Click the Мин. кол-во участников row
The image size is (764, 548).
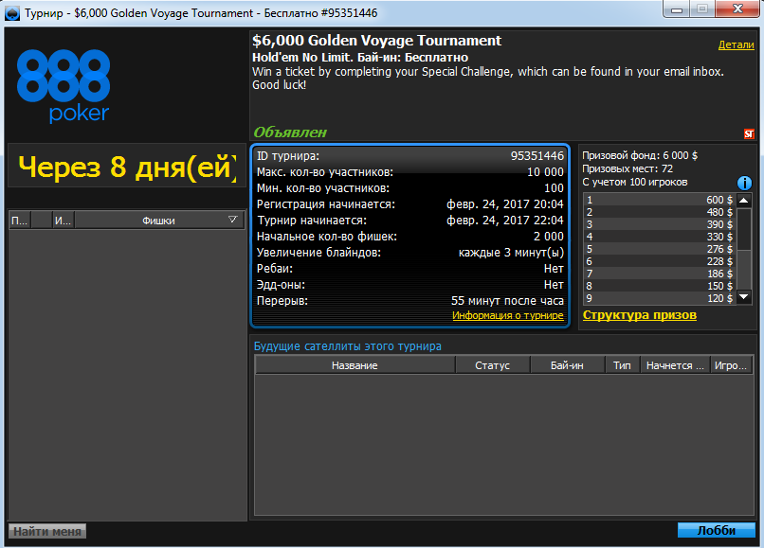tap(409, 187)
